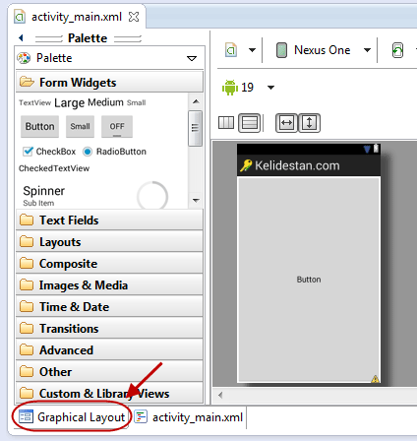Toggle the horizontal rows layout icon
The height and width of the screenshot is (441, 417).
pyautogui.click(x=249, y=123)
